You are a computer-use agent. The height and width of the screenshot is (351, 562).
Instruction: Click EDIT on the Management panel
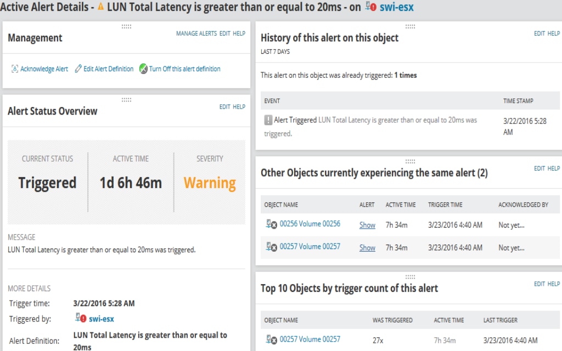pyautogui.click(x=224, y=33)
